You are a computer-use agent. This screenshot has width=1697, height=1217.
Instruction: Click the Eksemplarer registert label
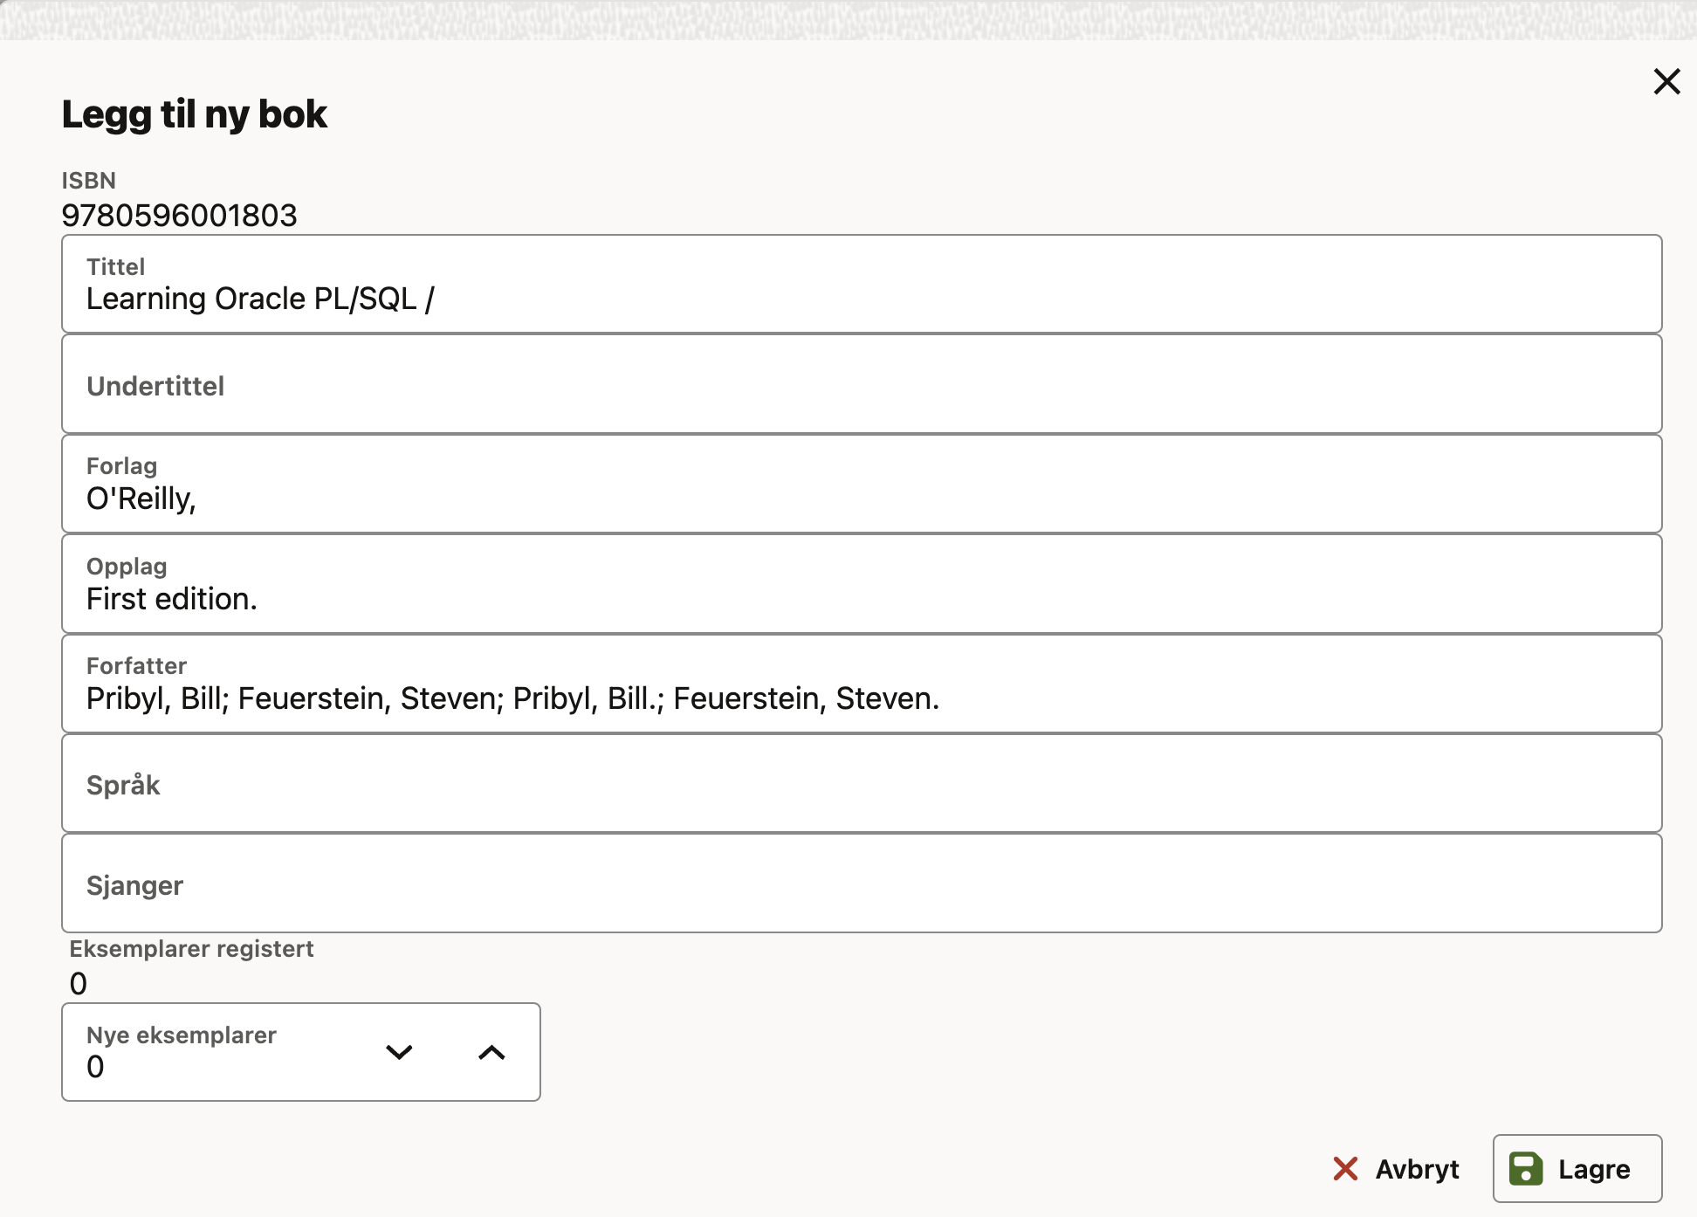[191, 949]
